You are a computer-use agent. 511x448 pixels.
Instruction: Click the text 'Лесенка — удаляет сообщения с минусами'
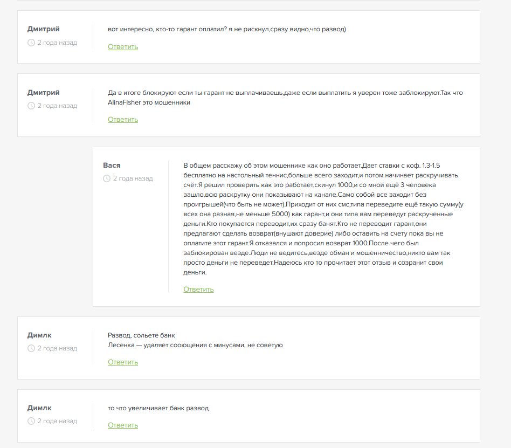[195, 345]
